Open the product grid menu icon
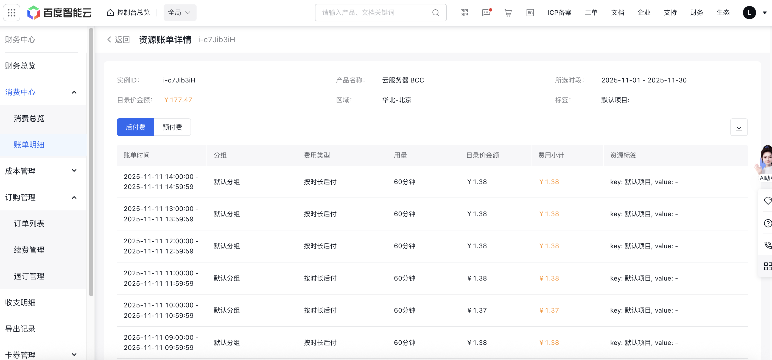The width and height of the screenshot is (772, 360). coord(11,13)
